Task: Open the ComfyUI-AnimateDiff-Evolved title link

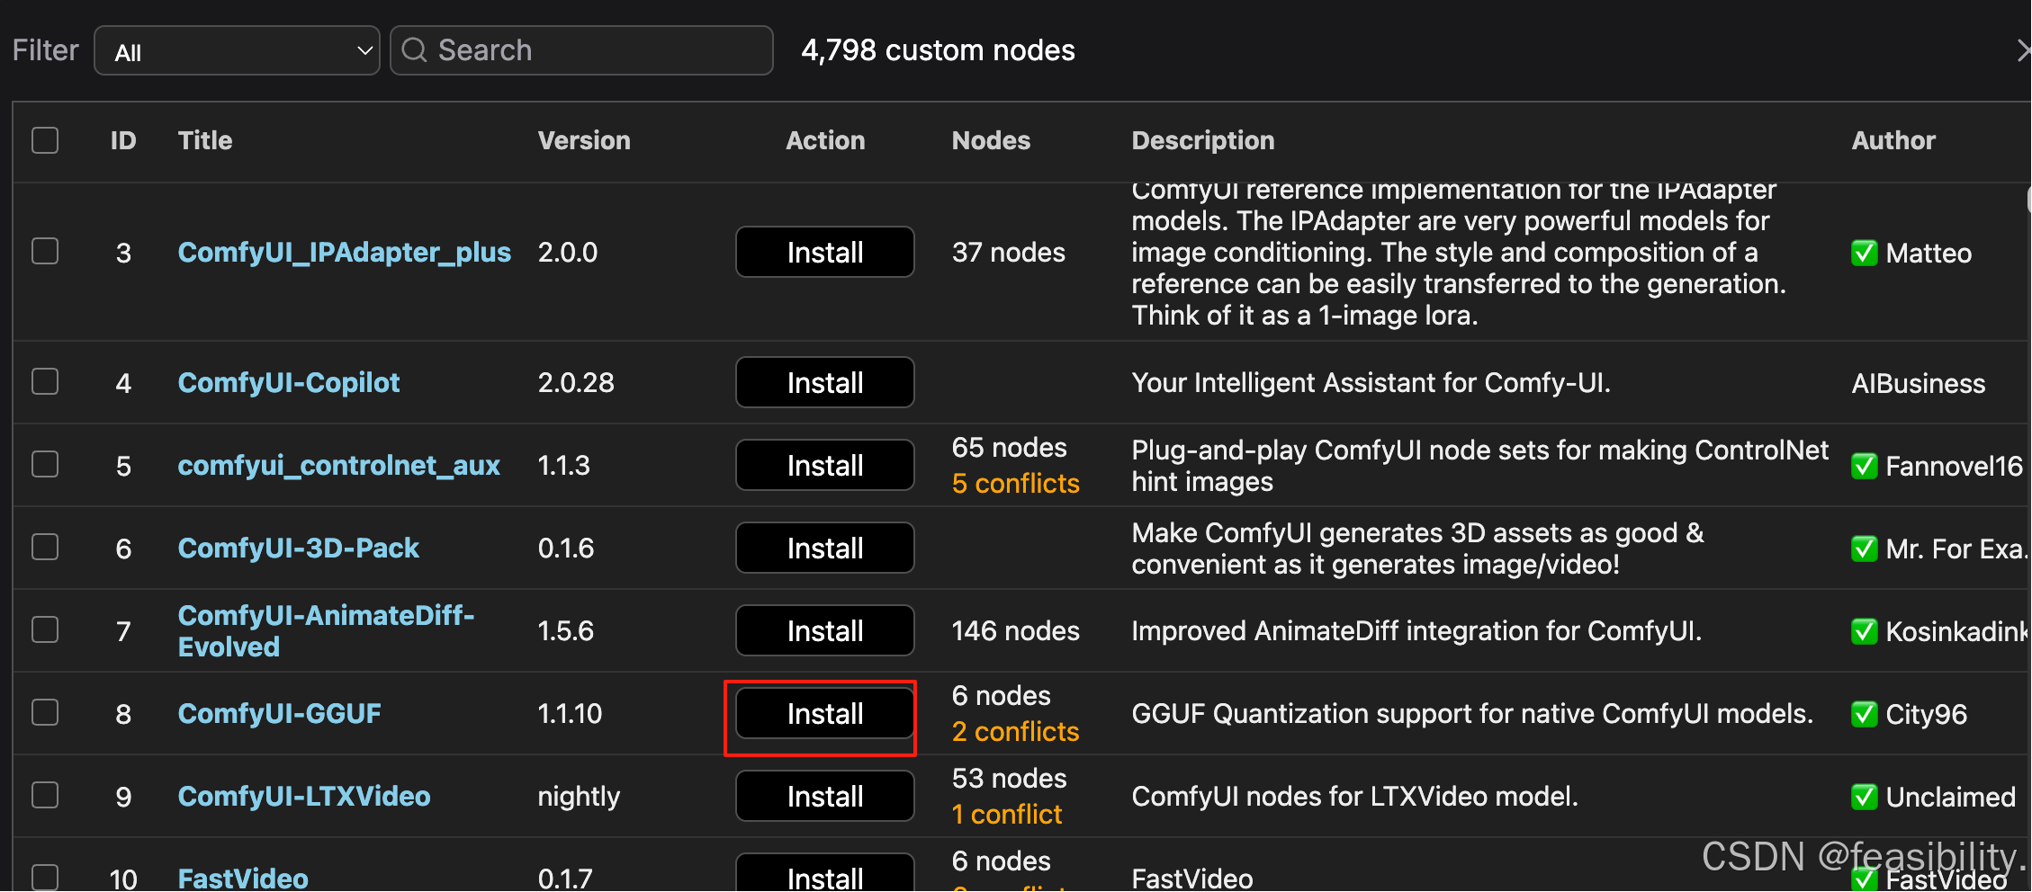Action: (327, 630)
